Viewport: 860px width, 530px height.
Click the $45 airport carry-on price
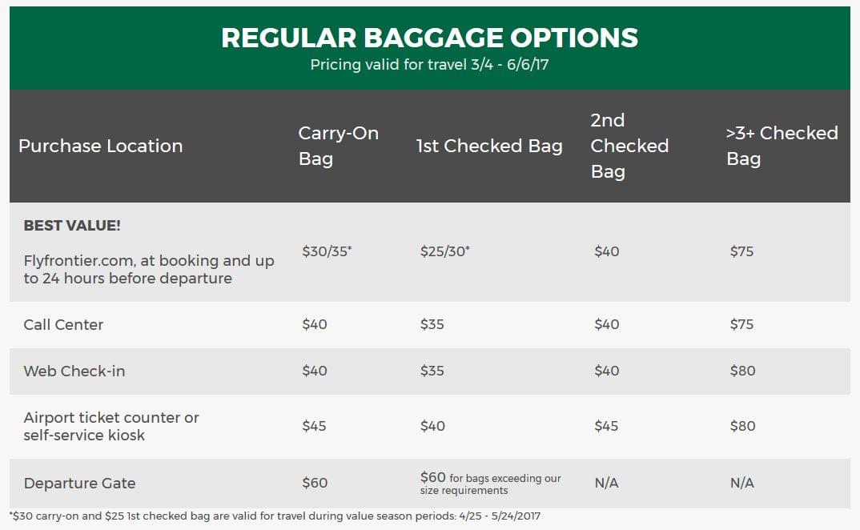coord(314,426)
